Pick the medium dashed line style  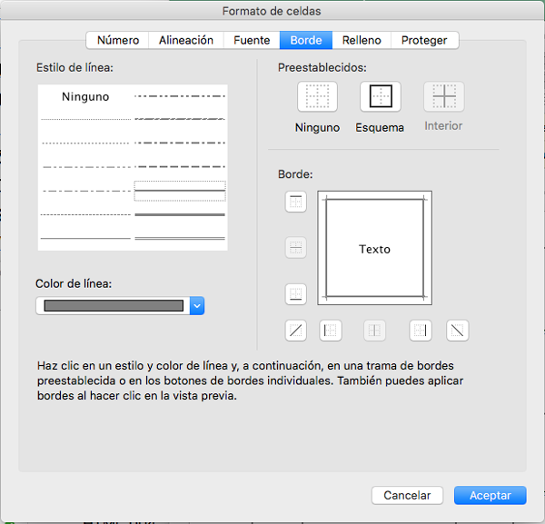(180, 167)
